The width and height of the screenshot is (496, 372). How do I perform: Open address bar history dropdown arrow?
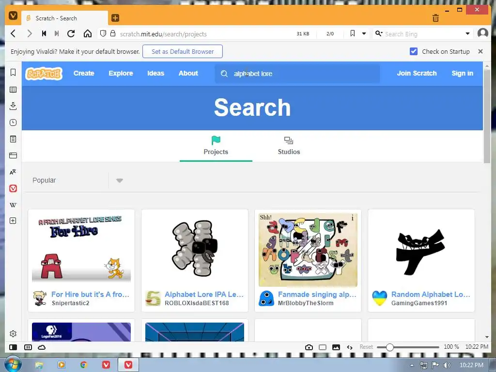(x=364, y=33)
